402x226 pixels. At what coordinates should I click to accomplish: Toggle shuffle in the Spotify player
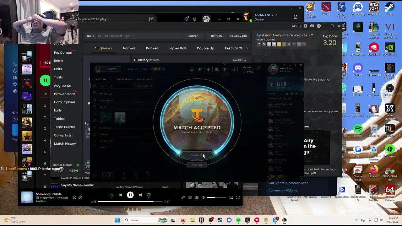(112, 195)
